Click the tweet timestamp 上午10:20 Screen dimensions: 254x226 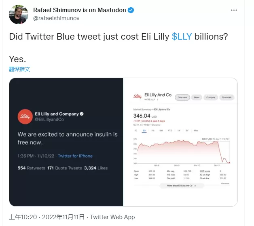[23, 217]
